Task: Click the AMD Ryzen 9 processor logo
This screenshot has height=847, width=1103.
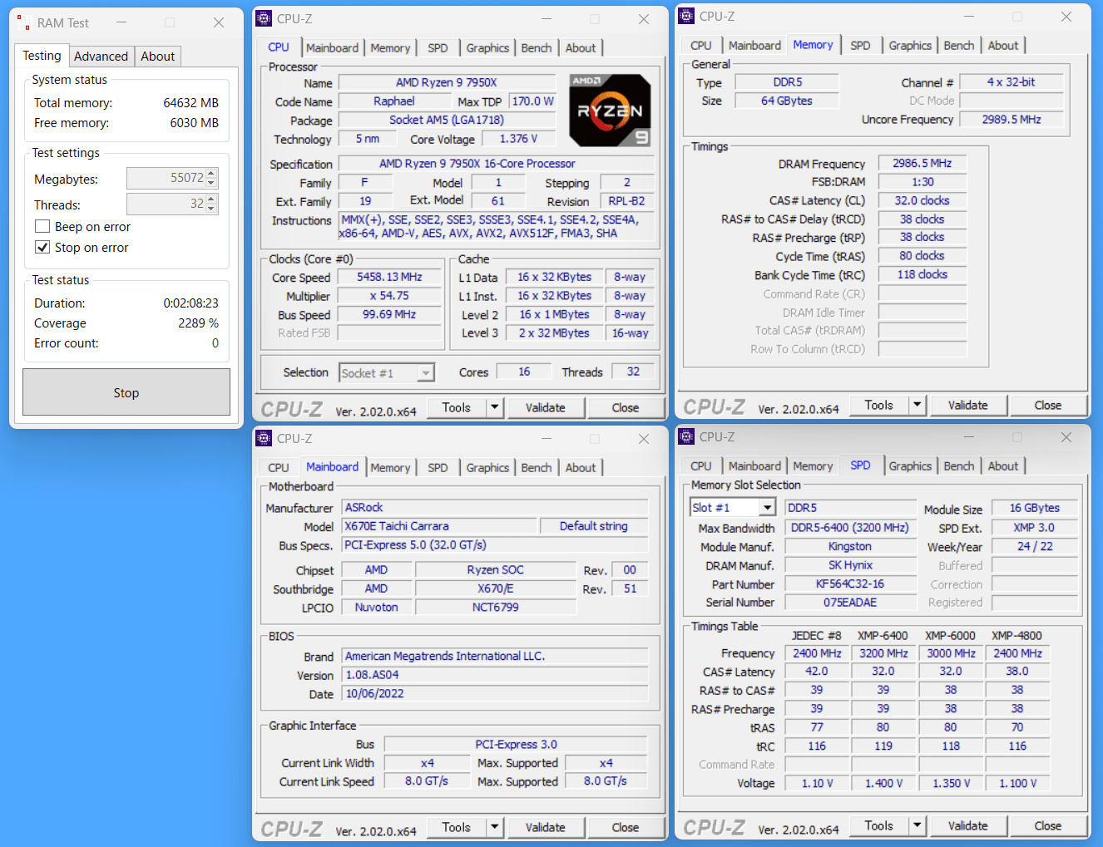Action: click(610, 111)
